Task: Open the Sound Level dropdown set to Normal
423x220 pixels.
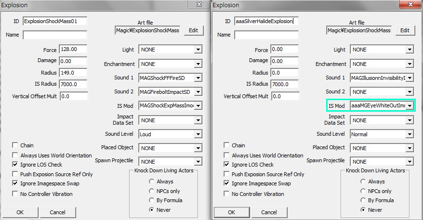Action: pyautogui.click(x=409, y=134)
